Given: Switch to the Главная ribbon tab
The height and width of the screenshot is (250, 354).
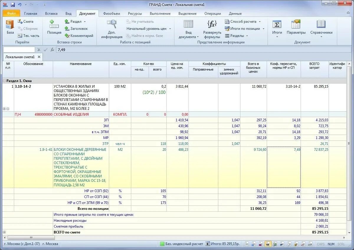Looking at the screenshot, I should pos(31,14).
